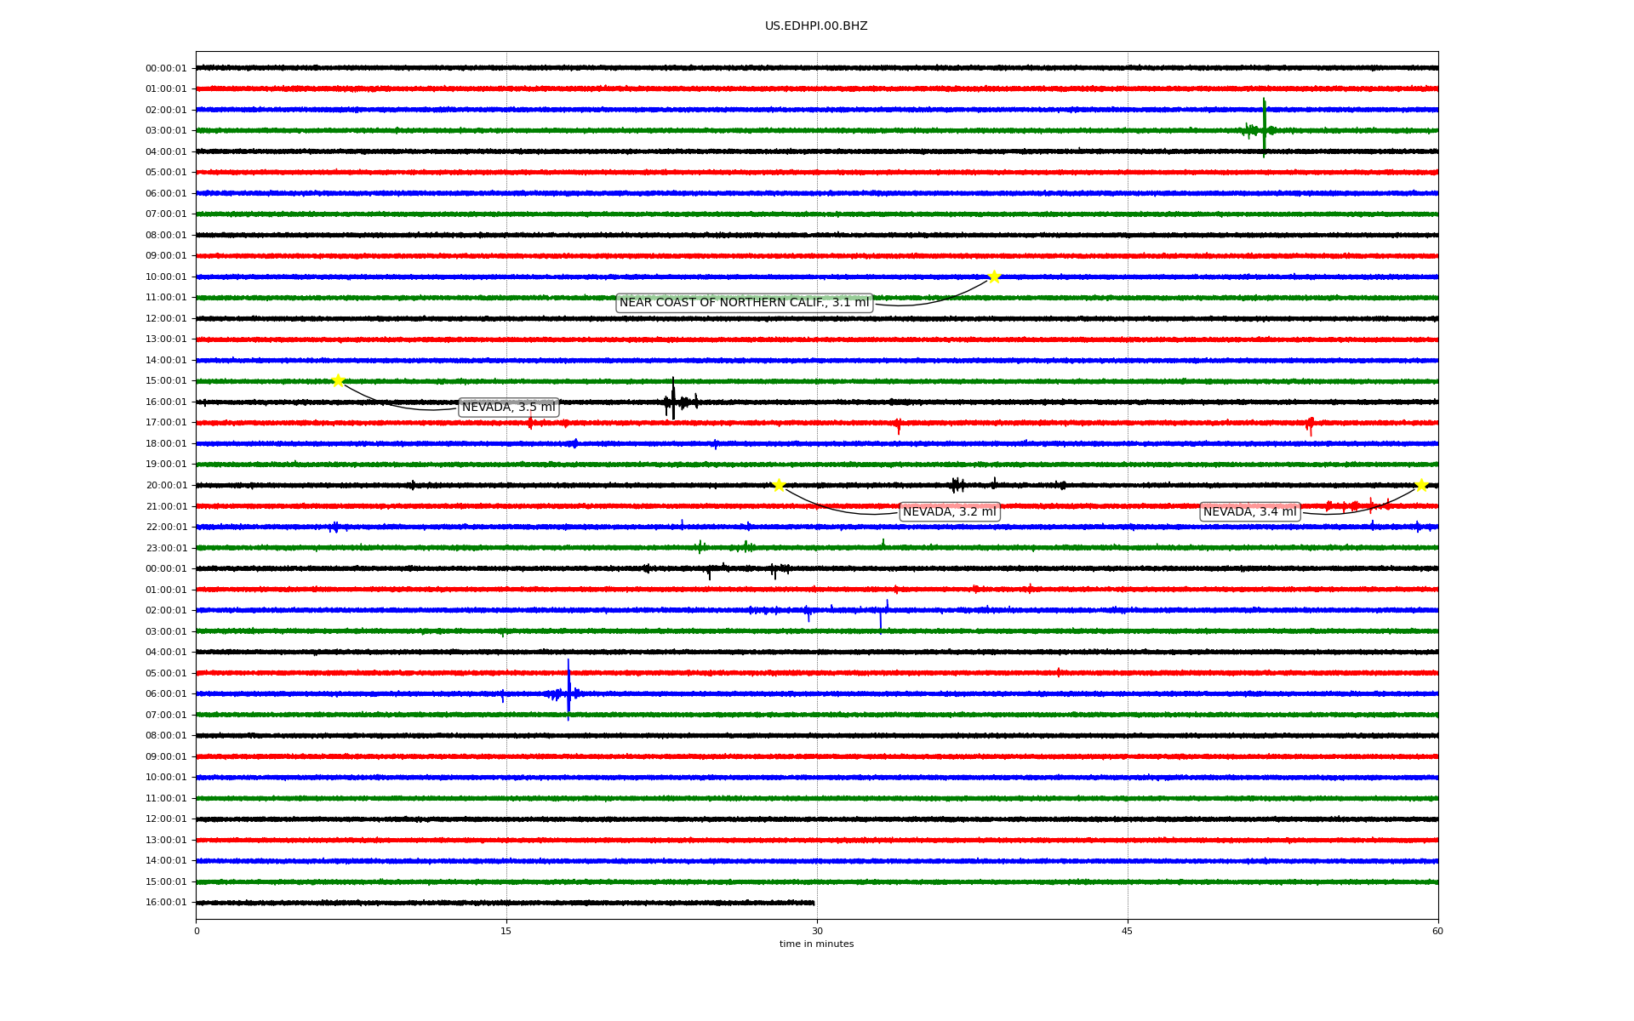Click the NEAR COAST OF NORTHERN CALIF. label
Image resolution: width=1634 pixels, height=1021 pixels.
(x=744, y=303)
